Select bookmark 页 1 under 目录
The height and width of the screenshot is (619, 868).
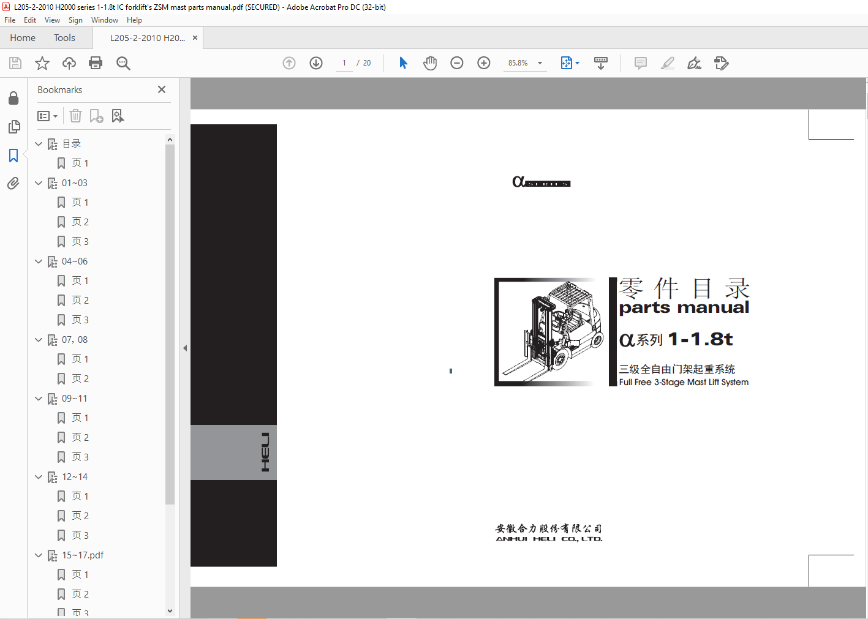[80, 163]
